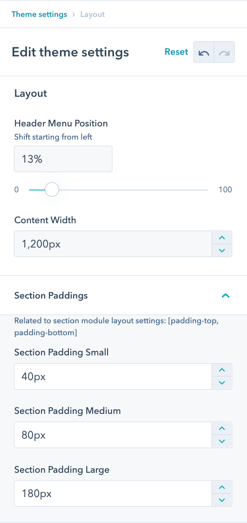Navigate back via Theme settings breadcrumb
The height and width of the screenshot is (523, 247).
(x=39, y=14)
